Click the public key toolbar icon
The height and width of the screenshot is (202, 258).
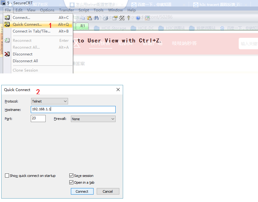129,18
